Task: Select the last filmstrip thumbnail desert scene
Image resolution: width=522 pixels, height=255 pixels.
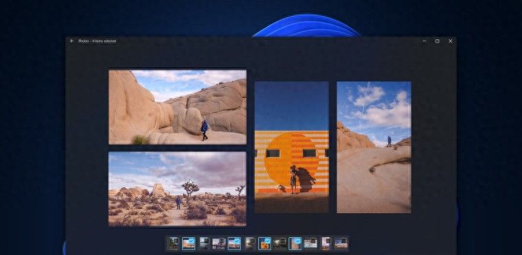Action: pyautogui.click(x=341, y=244)
